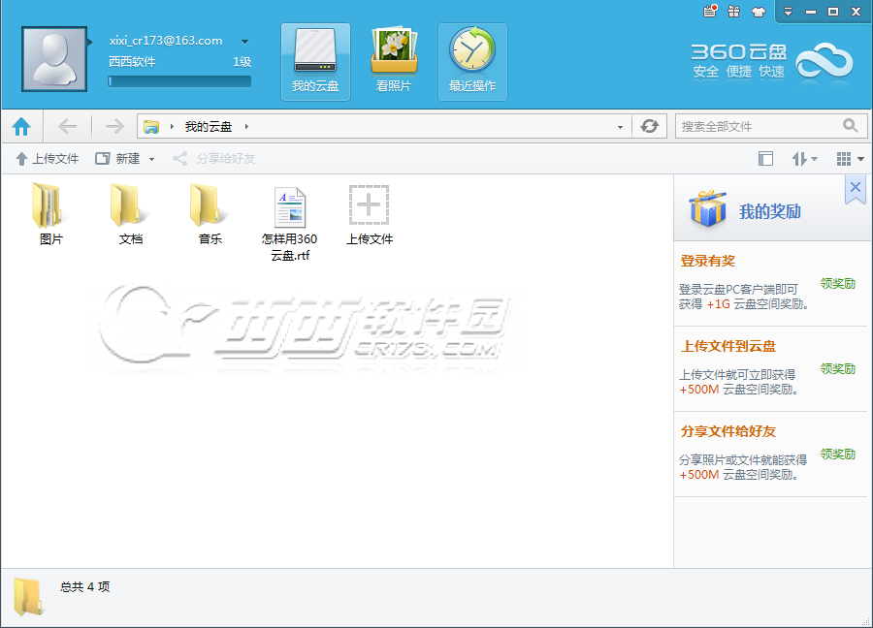Click the 上传文件到云盘 heading
The width and height of the screenshot is (873, 628).
(x=728, y=346)
